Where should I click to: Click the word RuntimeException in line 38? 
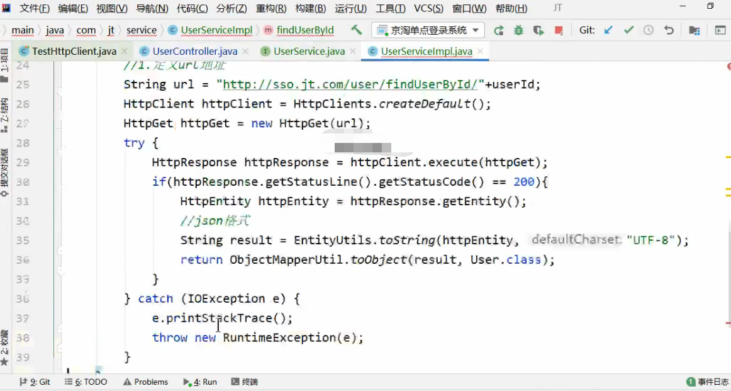[x=279, y=338]
